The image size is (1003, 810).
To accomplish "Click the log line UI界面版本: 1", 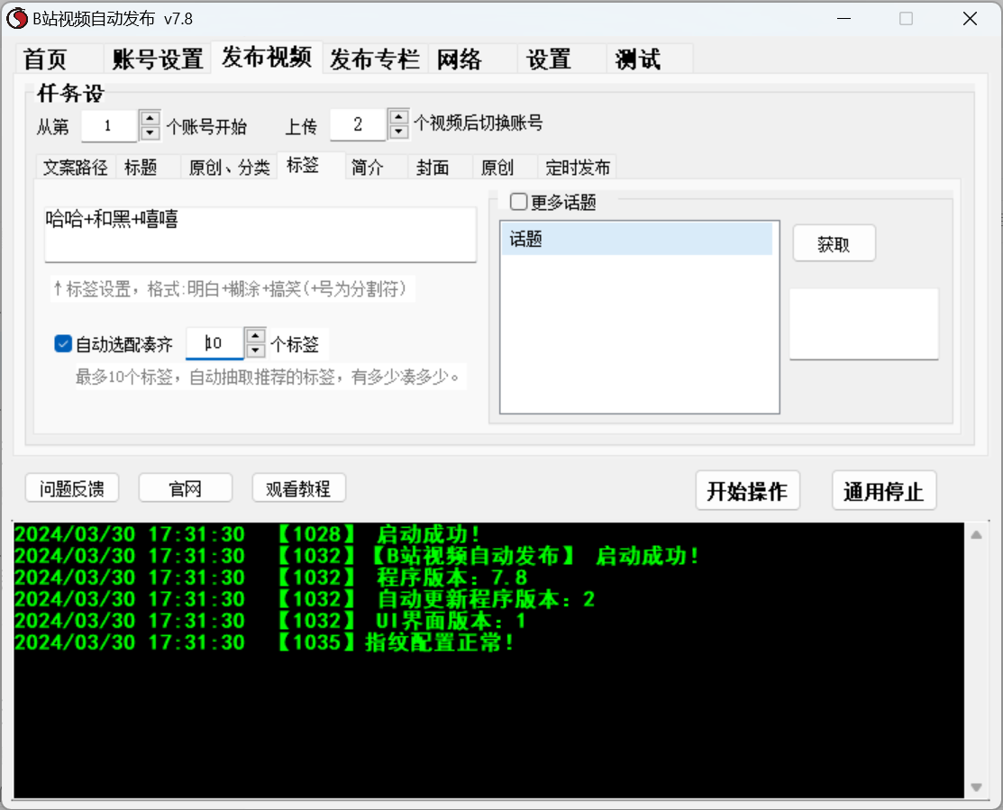I will (x=271, y=621).
